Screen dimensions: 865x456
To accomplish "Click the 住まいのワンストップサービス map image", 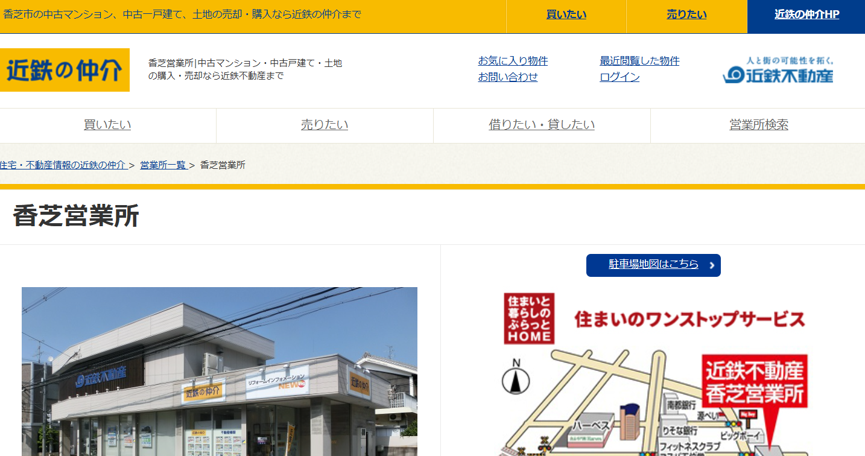I will pos(654,374).
